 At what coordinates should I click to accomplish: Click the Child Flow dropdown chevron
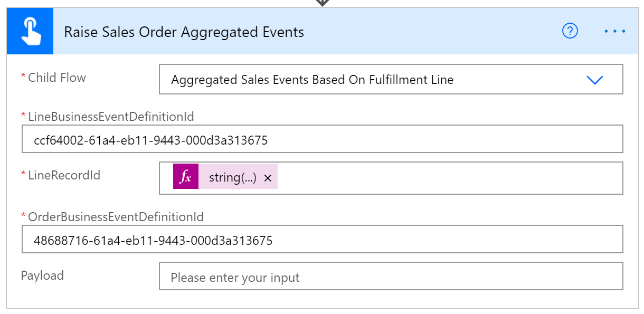click(x=595, y=80)
